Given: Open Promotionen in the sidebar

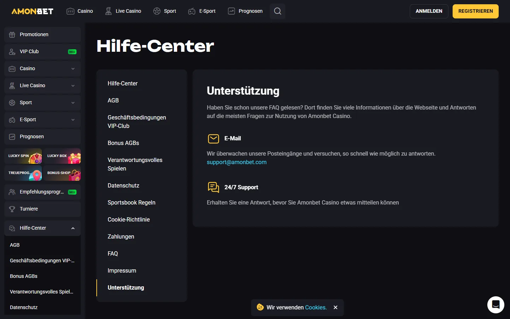Looking at the screenshot, I should point(42,34).
